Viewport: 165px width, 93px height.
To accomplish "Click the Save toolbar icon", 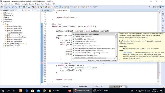I will point(6,7).
